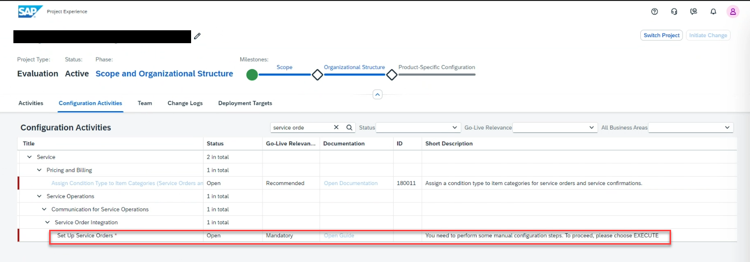Open the user profile avatar
The image size is (750, 262).
(733, 11)
